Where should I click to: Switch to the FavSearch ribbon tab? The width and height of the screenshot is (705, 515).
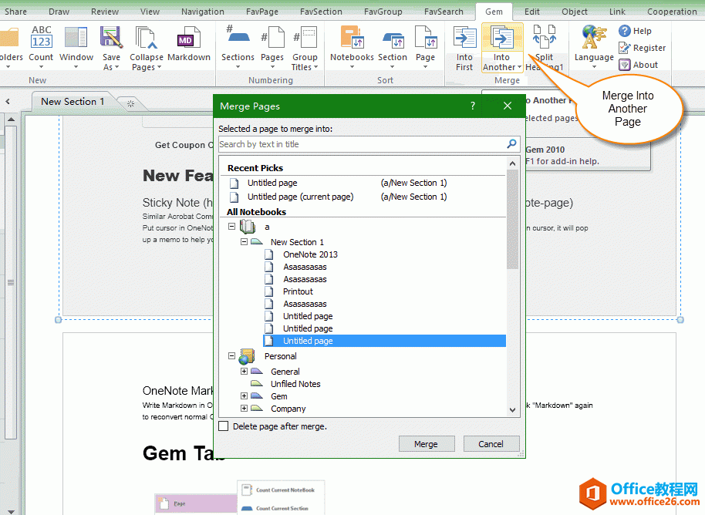click(x=444, y=12)
